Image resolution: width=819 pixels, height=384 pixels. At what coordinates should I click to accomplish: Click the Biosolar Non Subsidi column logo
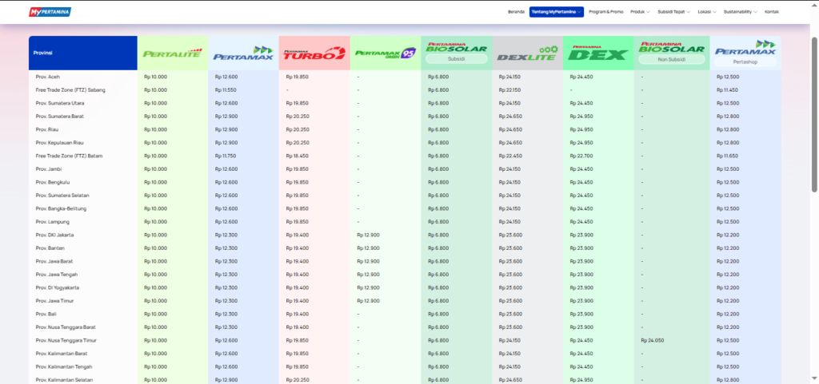tap(670, 48)
